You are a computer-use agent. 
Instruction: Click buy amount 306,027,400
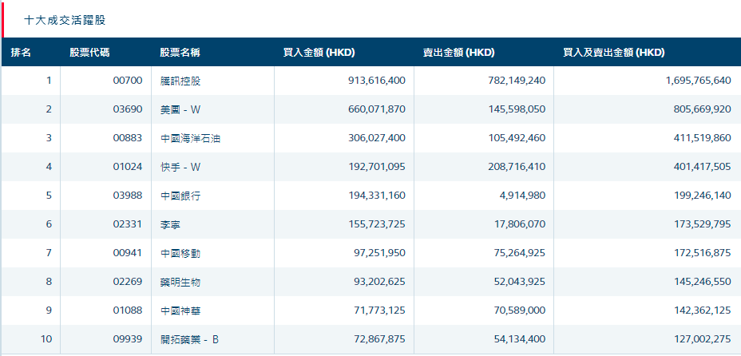coord(377,138)
